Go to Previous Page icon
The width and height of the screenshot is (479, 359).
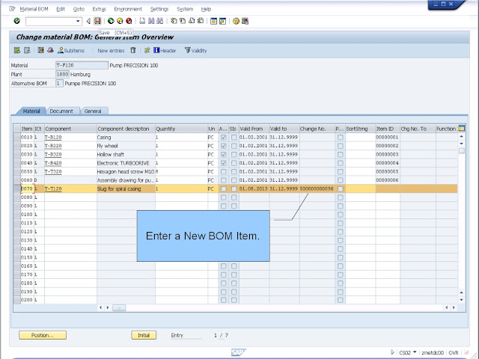183,21
